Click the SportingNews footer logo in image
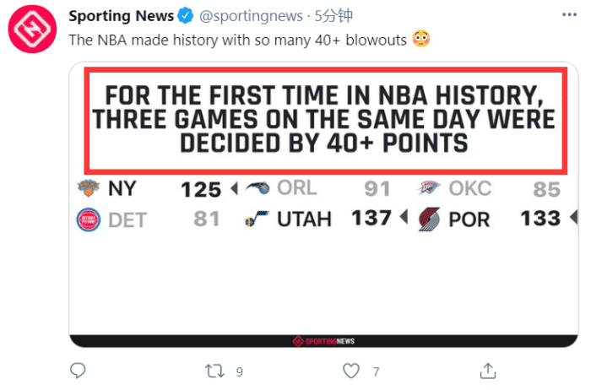591x390 pixels. click(323, 341)
